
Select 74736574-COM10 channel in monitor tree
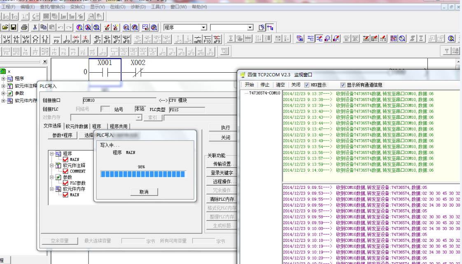point(264,93)
